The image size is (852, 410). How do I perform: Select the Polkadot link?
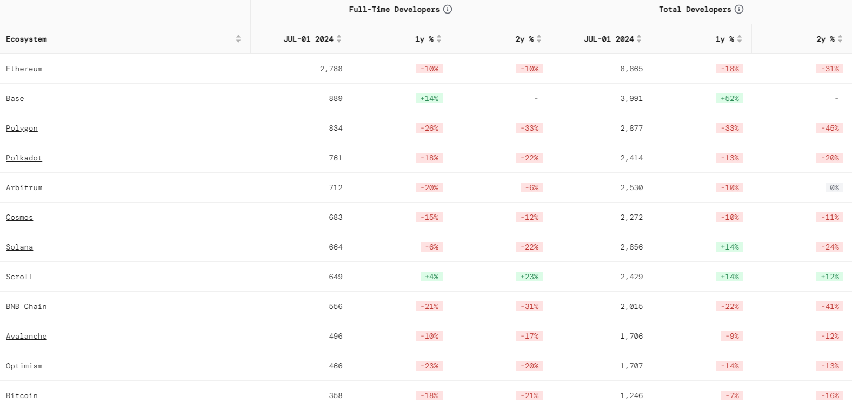24,158
